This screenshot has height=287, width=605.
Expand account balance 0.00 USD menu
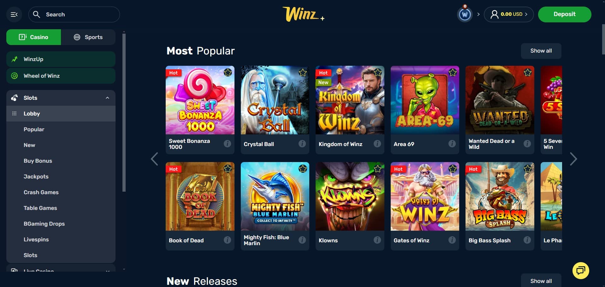click(x=509, y=14)
